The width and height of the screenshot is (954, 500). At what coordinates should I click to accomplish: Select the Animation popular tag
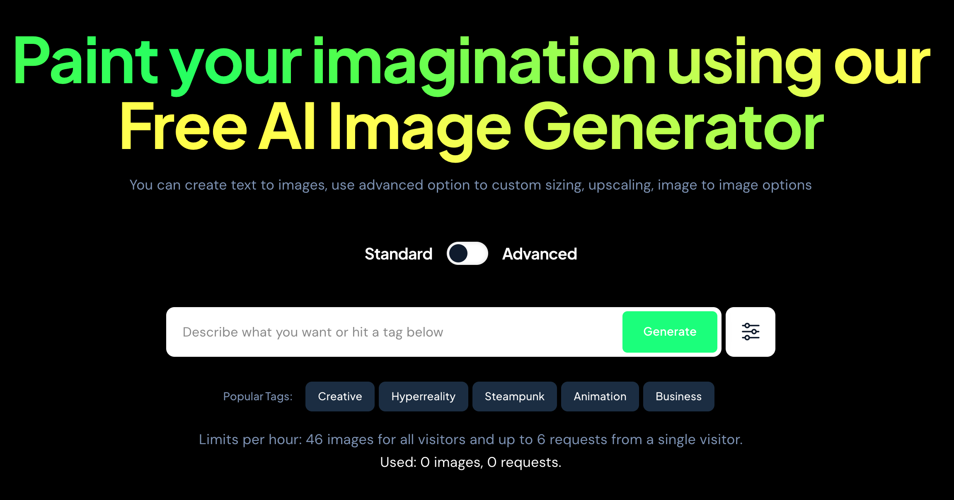click(600, 396)
